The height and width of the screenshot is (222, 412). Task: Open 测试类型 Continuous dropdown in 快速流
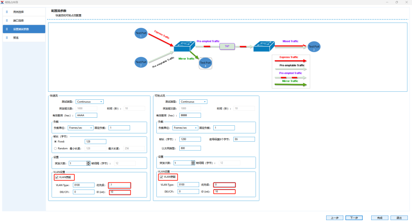(x=90, y=102)
